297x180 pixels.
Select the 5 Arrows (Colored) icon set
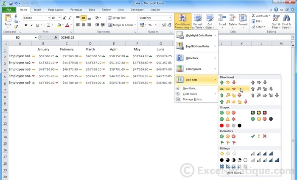pos(234,102)
